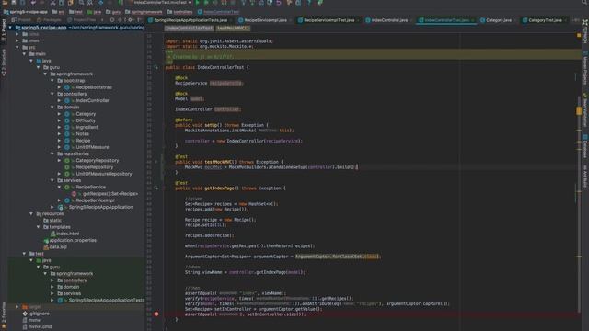The width and height of the screenshot is (589, 331).
Task: Open the Ant Build side panel
Action: pyautogui.click(x=585, y=177)
